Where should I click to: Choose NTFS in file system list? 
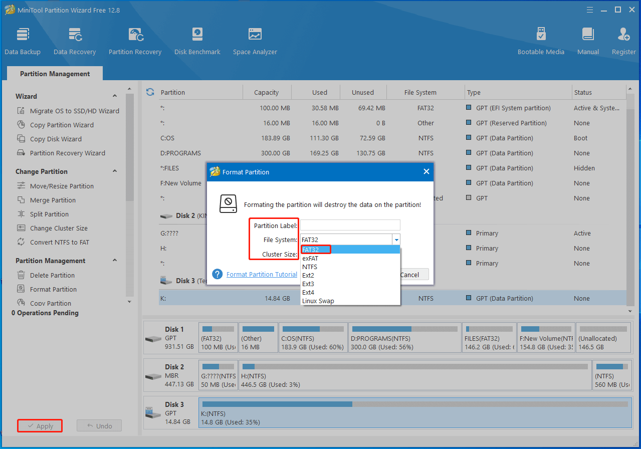click(350, 267)
